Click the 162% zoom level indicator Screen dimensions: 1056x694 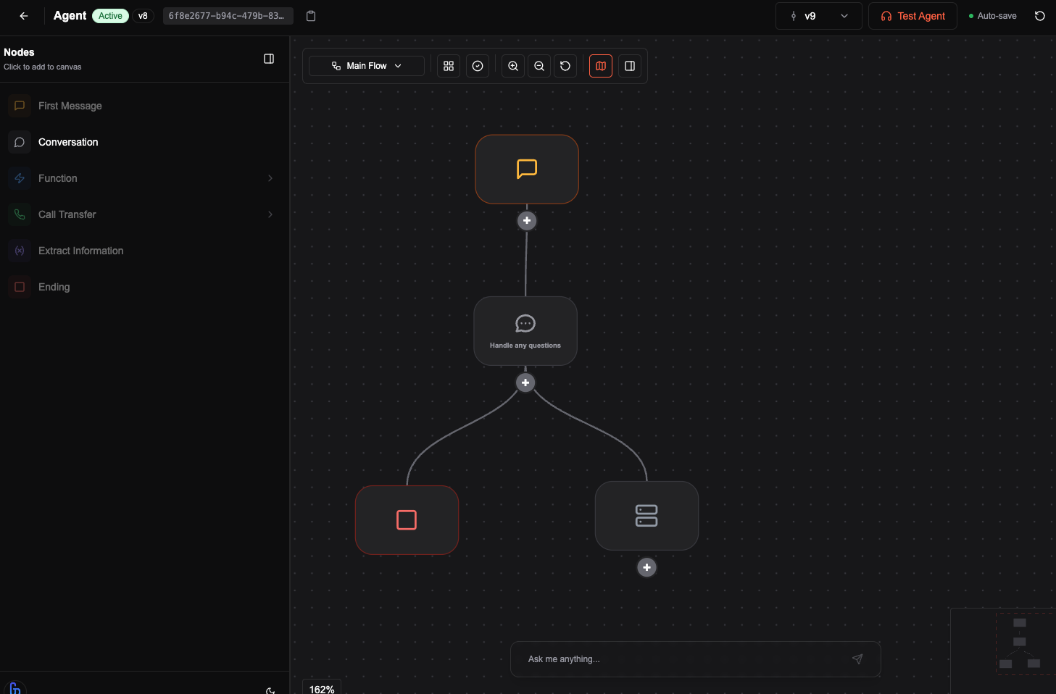pos(321,688)
